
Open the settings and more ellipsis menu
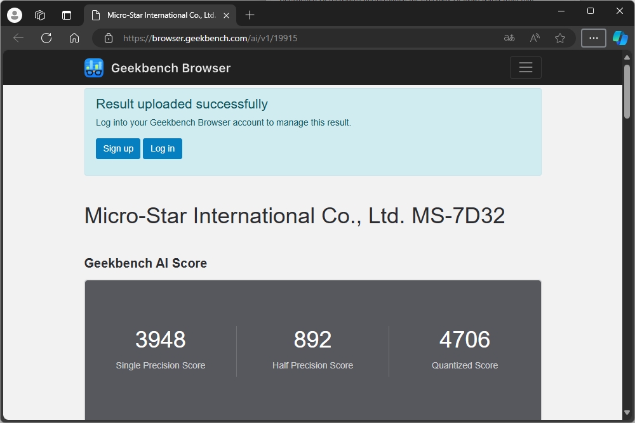594,38
